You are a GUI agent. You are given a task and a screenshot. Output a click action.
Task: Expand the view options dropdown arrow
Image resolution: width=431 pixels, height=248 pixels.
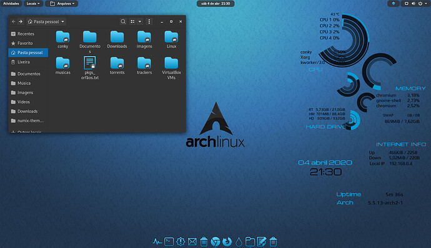pos(140,21)
